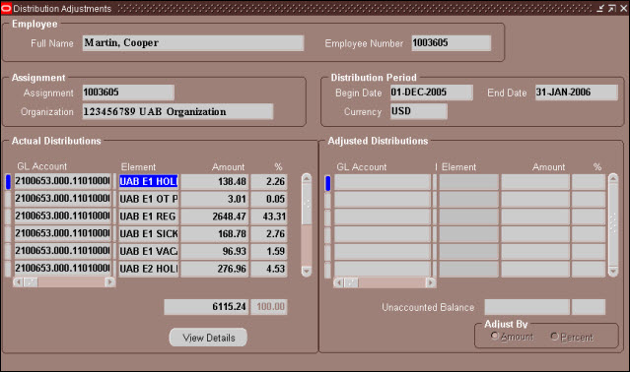This screenshot has height=372, width=630.
Task: Click up arrow of Adjusted Distributions vertical scrollbar
Action: (x=613, y=178)
